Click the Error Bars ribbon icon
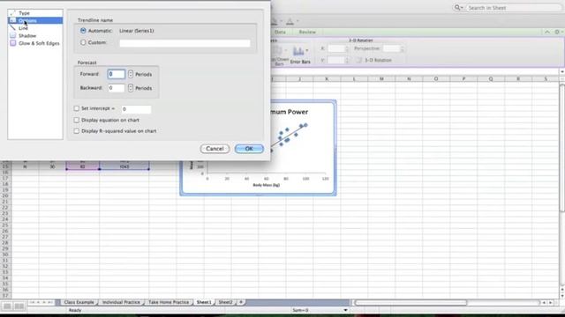Screen dimensions: 565x317 (298, 51)
